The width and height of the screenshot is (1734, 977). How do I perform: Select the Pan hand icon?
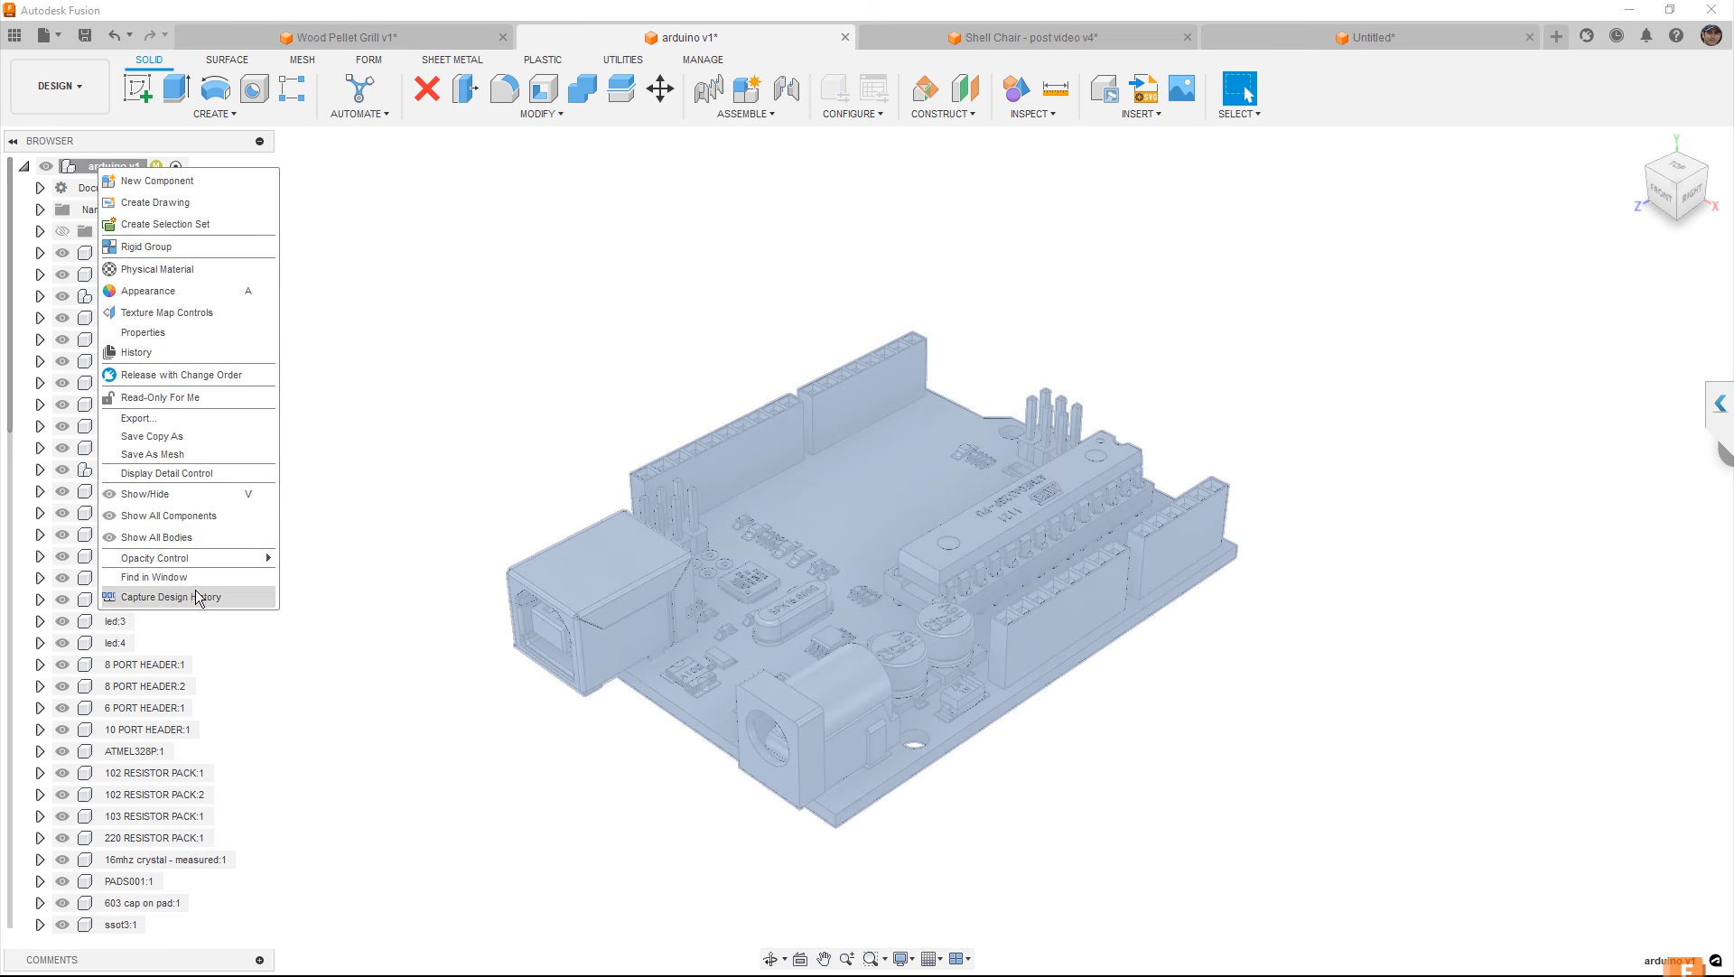(x=824, y=959)
